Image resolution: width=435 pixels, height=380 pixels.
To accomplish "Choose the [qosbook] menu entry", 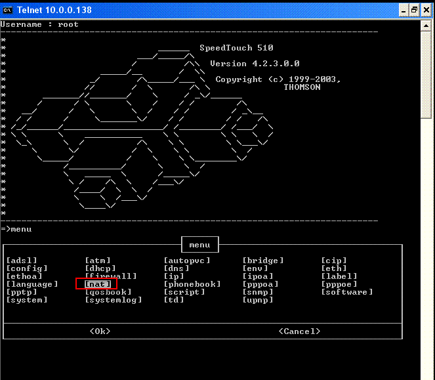I will pos(108,292).
